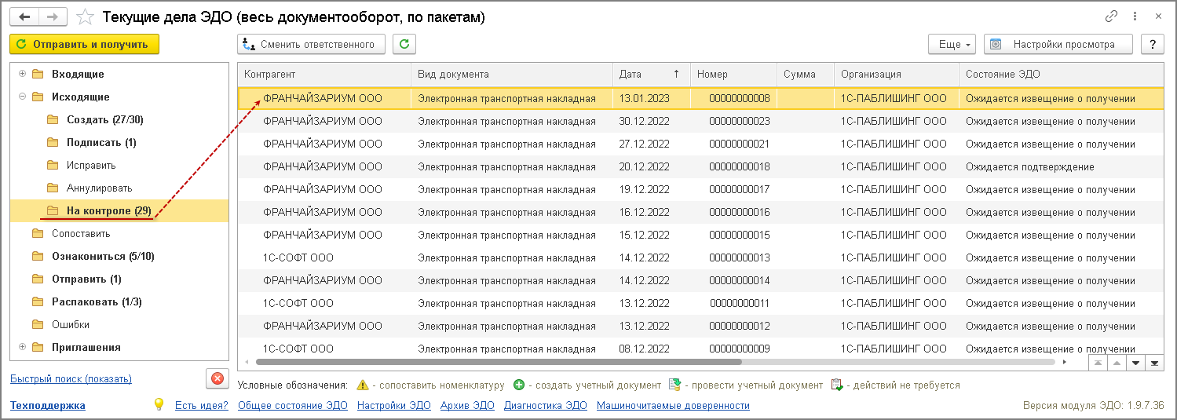Select row with number 00000000023
The width and height of the screenshot is (1177, 420).
(700, 121)
